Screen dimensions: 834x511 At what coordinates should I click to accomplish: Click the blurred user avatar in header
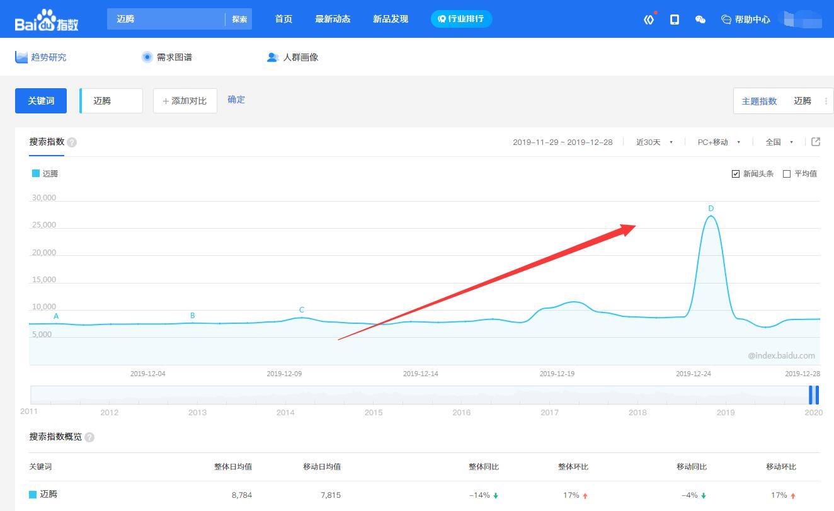(x=801, y=19)
